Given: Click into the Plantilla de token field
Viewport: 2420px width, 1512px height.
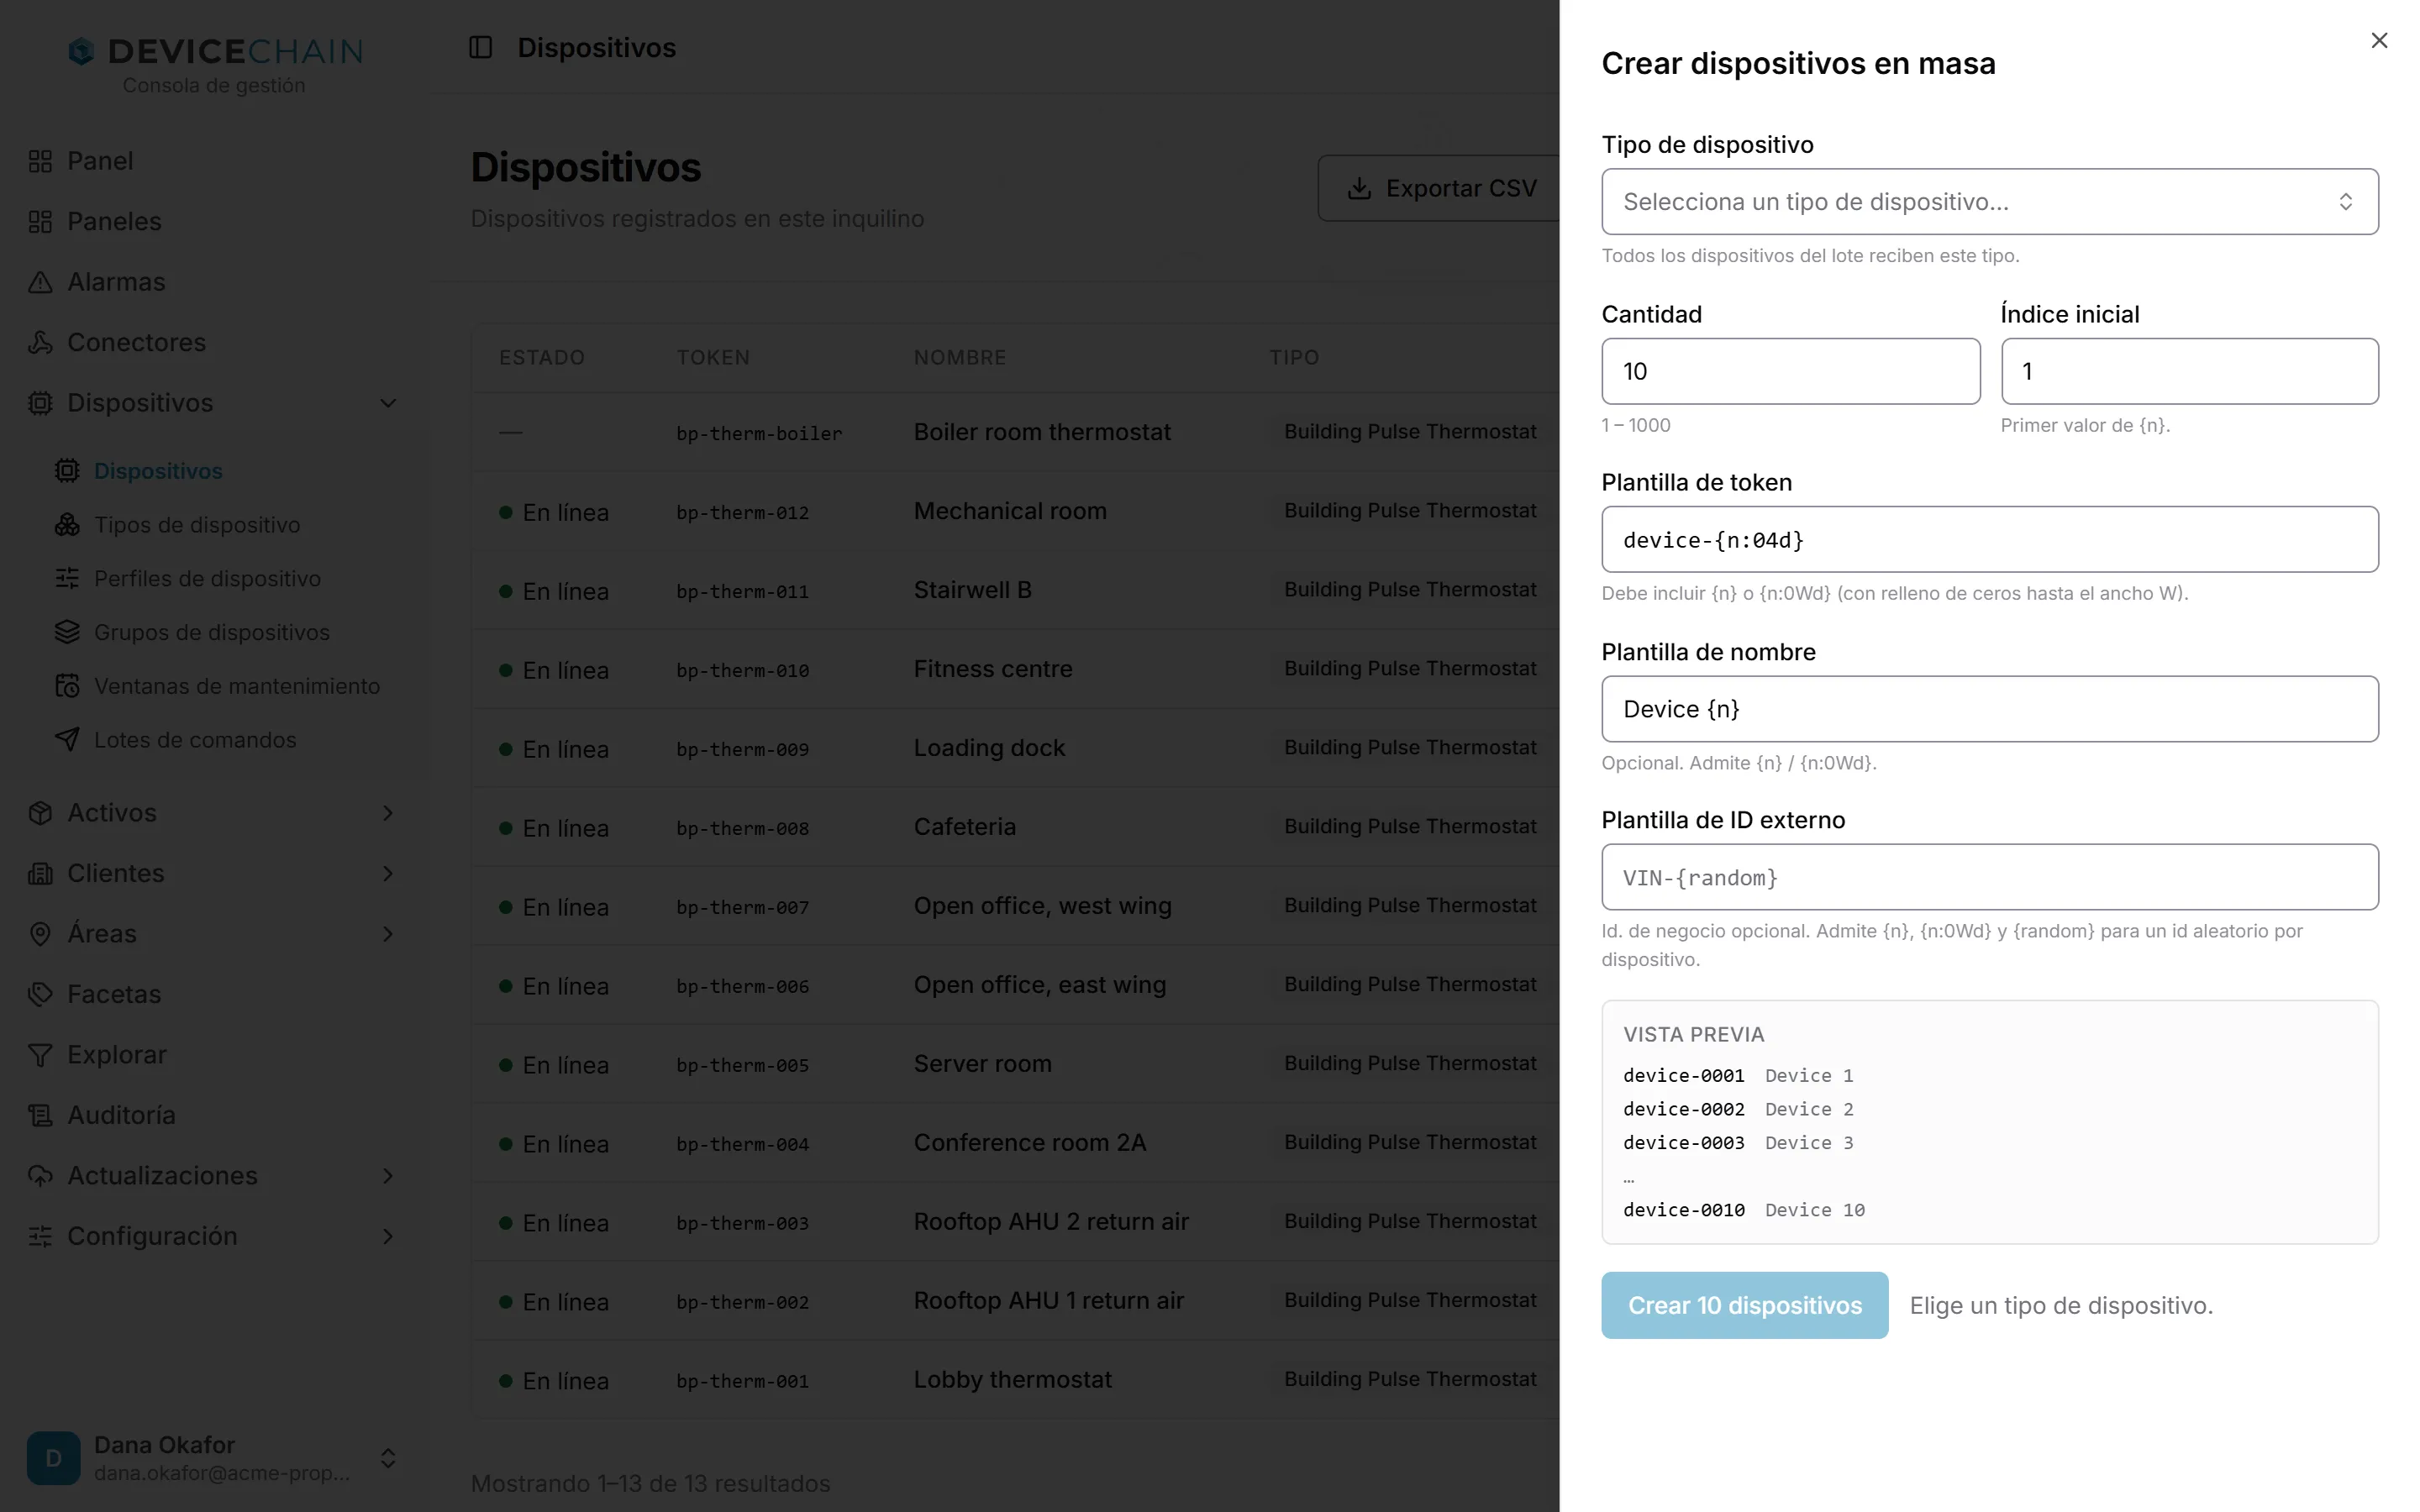Looking at the screenshot, I should point(1990,540).
